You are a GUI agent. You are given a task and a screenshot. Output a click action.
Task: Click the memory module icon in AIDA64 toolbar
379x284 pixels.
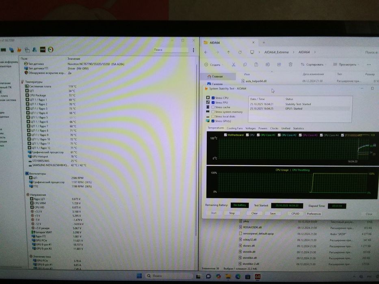pos(3,50)
